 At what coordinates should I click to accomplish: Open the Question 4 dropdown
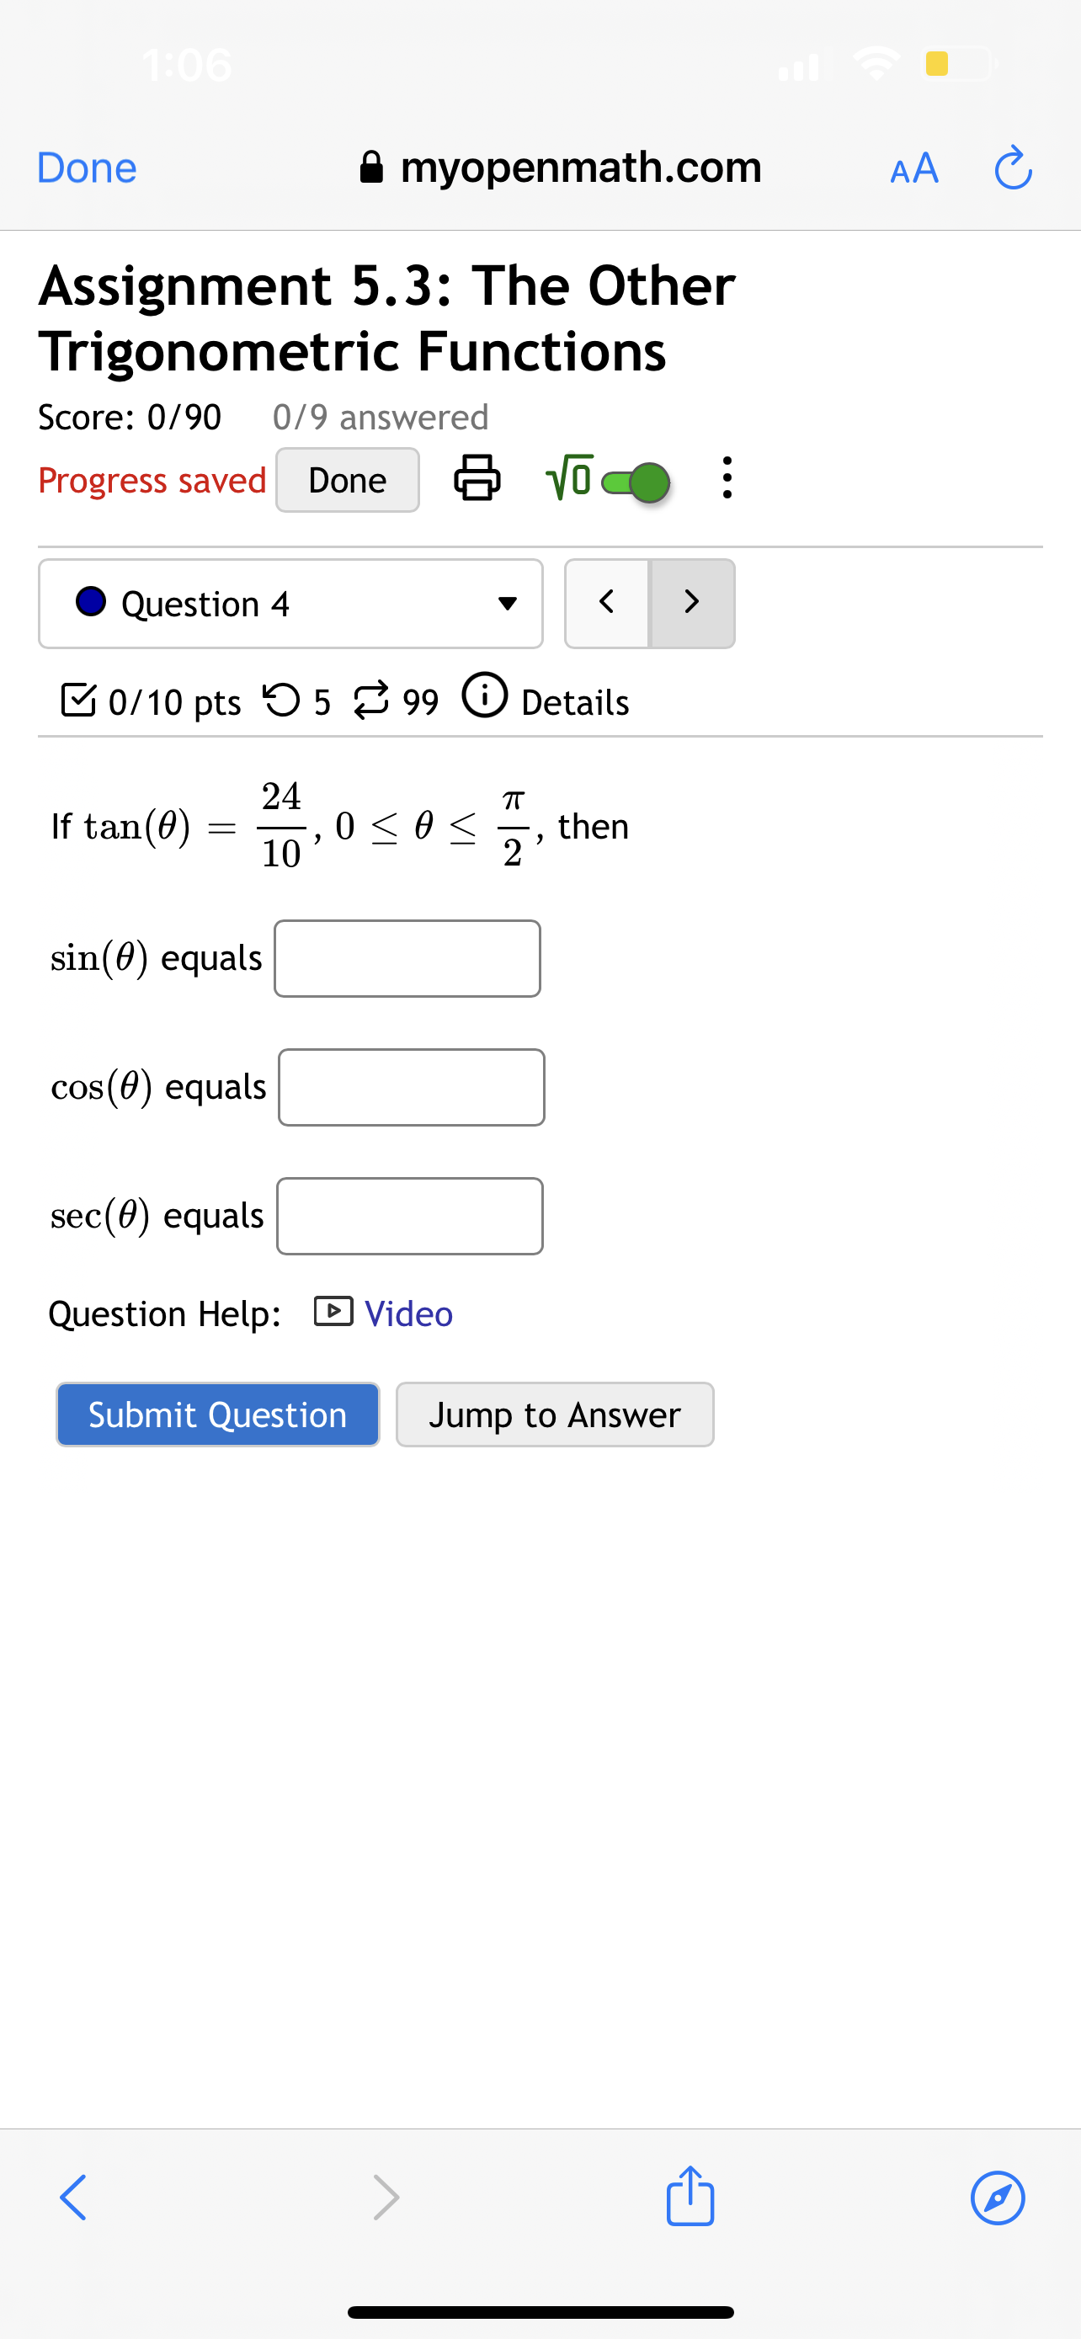(x=509, y=602)
